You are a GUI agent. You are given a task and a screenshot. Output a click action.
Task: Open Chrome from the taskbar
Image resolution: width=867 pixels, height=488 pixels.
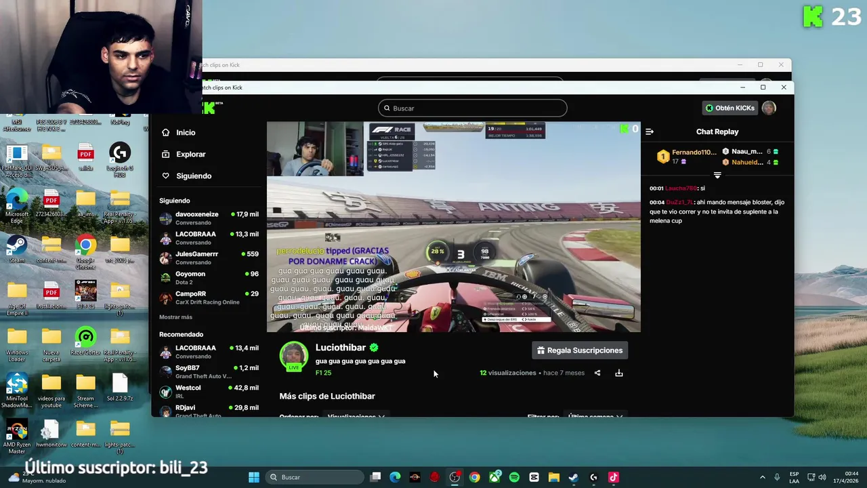(x=475, y=477)
